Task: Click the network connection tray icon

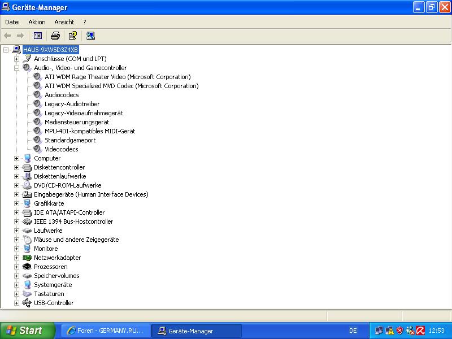Action: click(379, 331)
